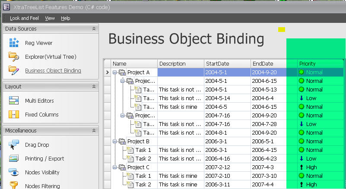Open the Explorer(Virtual Tree) link
This screenshot has width=346, height=189.
[51, 57]
